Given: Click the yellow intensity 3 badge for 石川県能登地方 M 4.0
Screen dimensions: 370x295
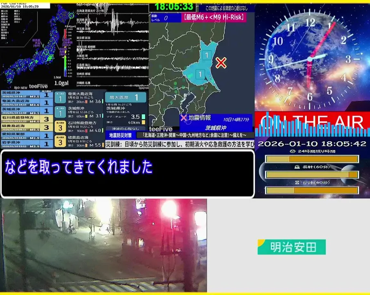Looking at the screenshot, I should 60,127.
